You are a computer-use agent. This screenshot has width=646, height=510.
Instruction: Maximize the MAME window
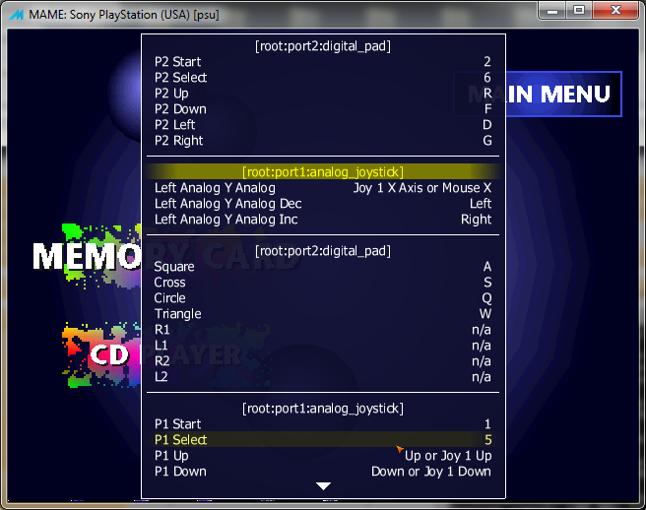579,10
